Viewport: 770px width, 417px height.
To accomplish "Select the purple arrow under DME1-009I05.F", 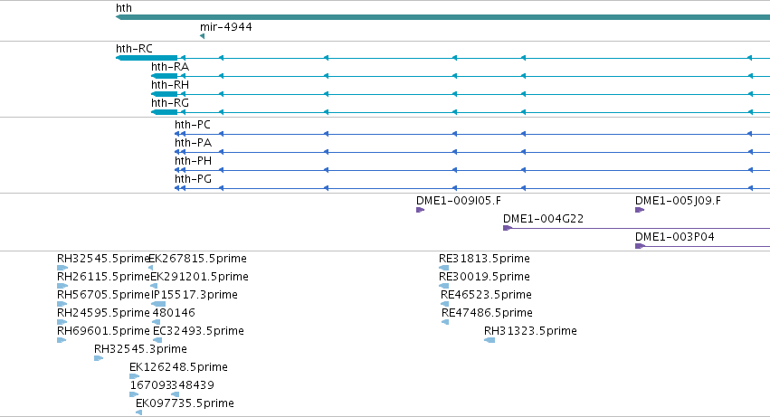I will (x=421, y=210).
